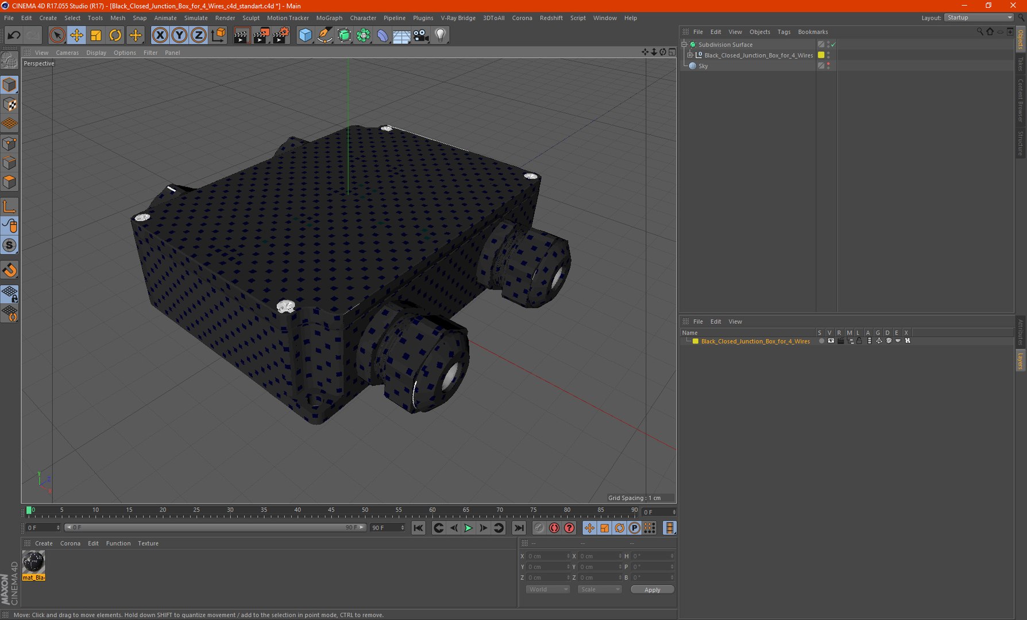Open the Simulate menu
This screenshot has width=1027, height=620.
[x=195, y=18]
